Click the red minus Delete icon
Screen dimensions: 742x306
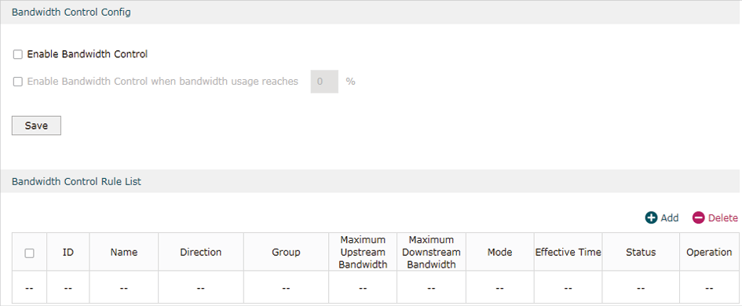699,218
